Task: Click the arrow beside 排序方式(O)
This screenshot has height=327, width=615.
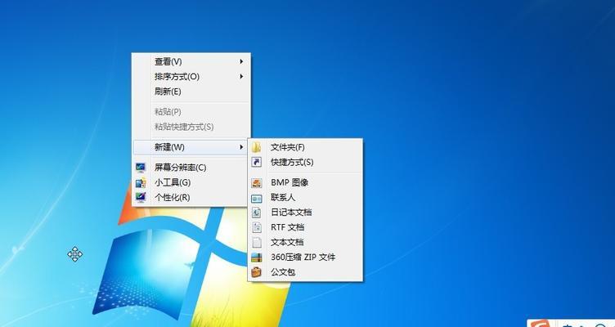Action: click(241, 77)
